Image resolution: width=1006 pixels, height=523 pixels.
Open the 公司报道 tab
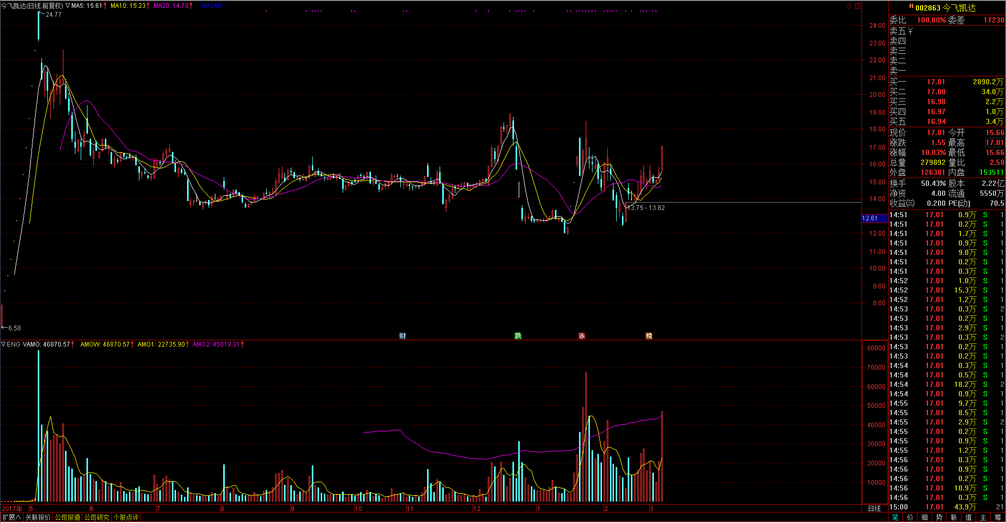point(68,517)
